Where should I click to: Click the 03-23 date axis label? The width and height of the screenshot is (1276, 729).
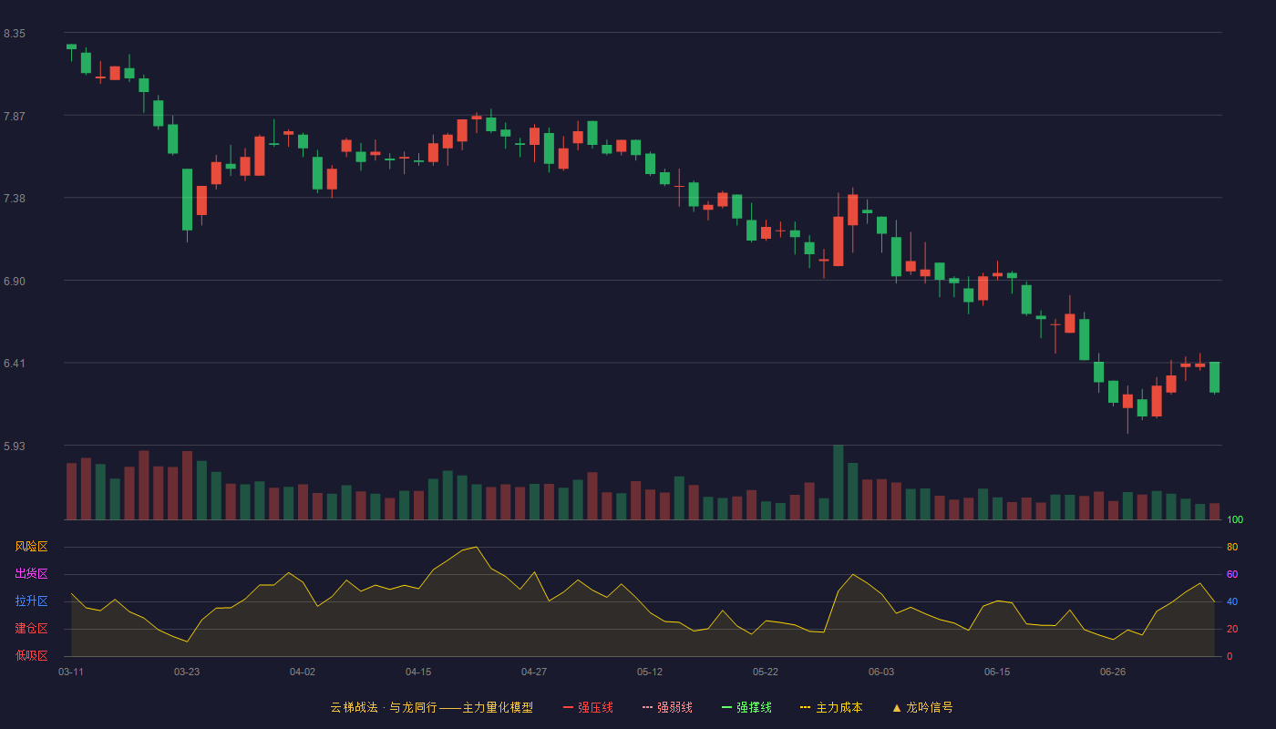(187, 672)
